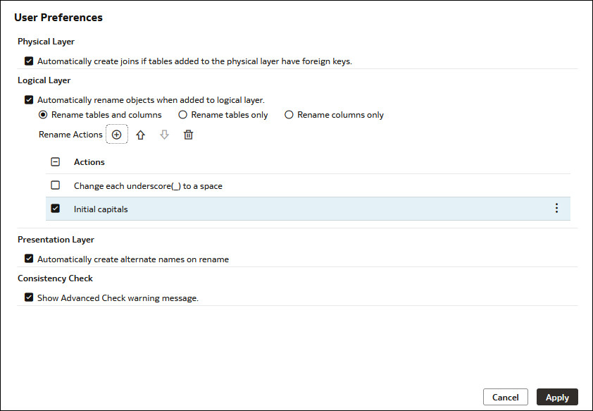Open the Initial capitals row options menu
593x411 pixels.
556,209
